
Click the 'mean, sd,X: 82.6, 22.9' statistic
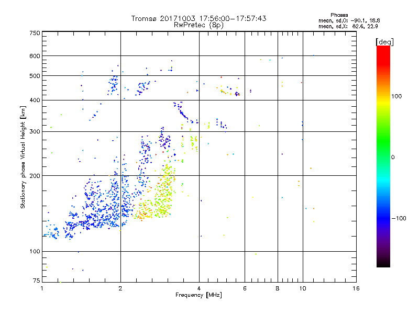[348, 26]
